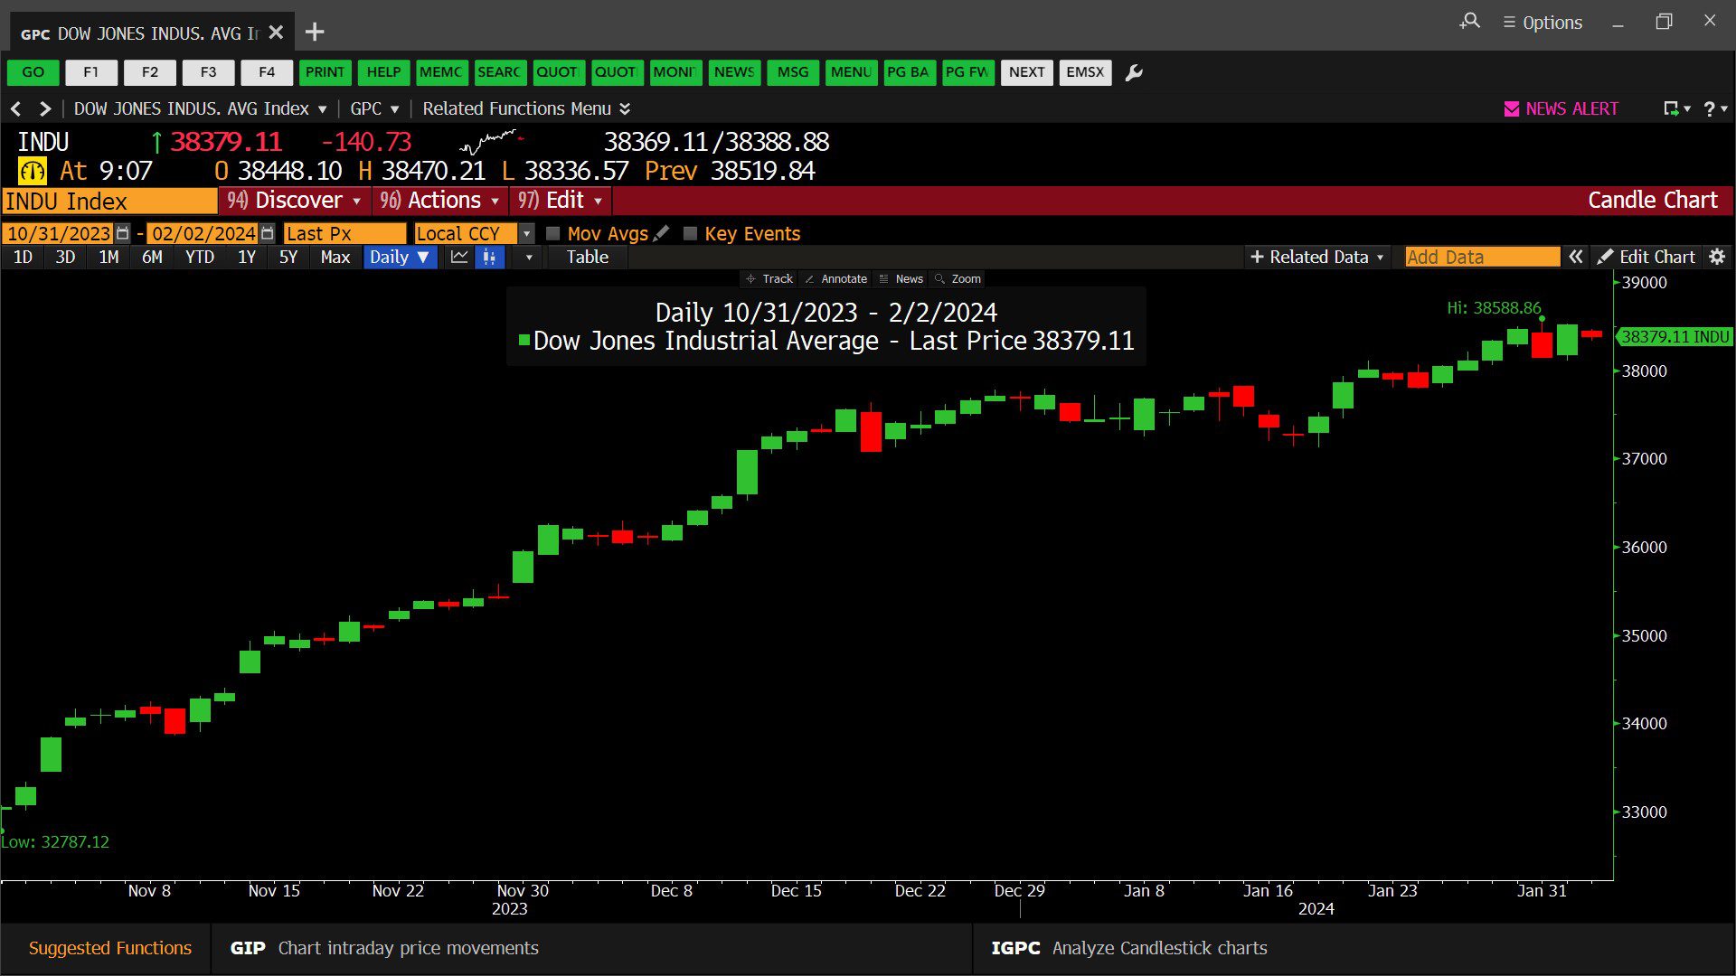Click the pencil icon beside Mov Avgs

[x=661, y=233]
